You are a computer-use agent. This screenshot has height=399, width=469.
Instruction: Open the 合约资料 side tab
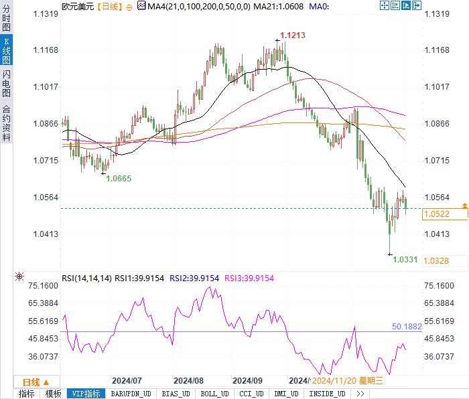tap(6, 123)
